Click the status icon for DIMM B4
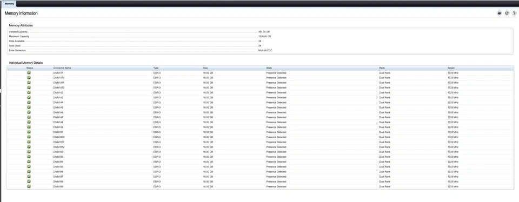Viewport: 519px width, 202px height. (x=29, y=161)
